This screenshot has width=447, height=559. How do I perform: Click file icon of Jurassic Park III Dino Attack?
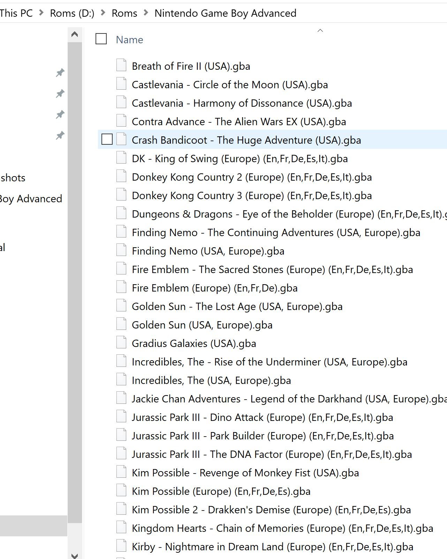point(121,416)
